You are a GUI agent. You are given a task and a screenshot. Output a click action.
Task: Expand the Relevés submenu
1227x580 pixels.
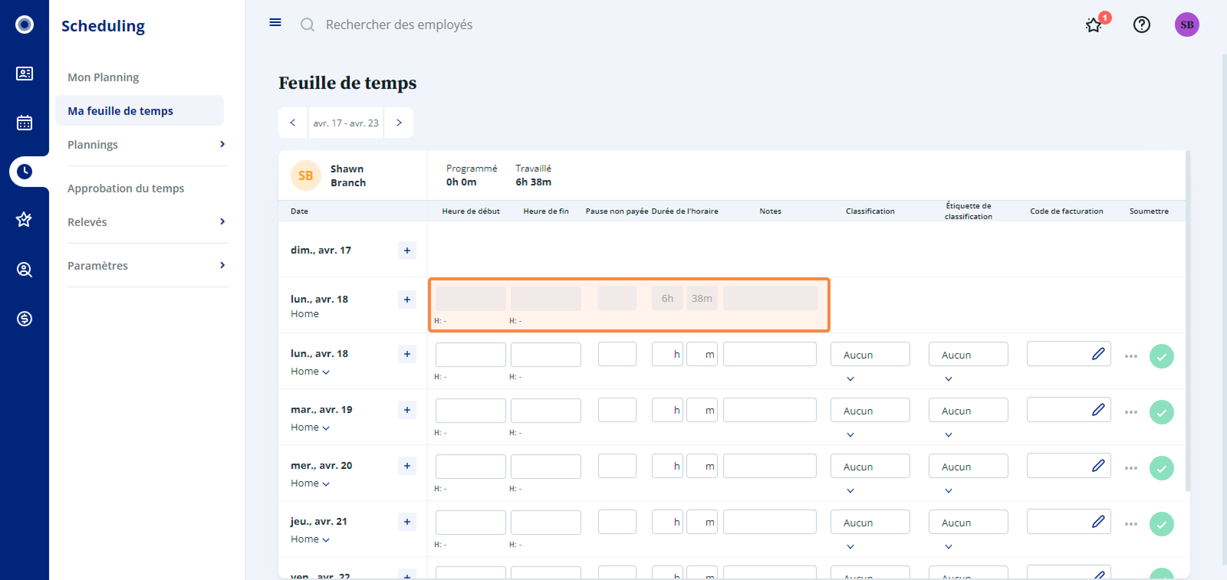(x=222, y=221)
